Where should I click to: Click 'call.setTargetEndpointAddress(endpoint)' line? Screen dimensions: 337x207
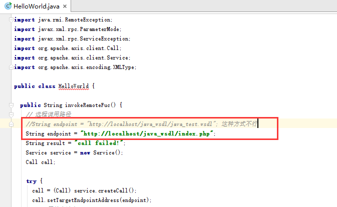tap(92, 200)
